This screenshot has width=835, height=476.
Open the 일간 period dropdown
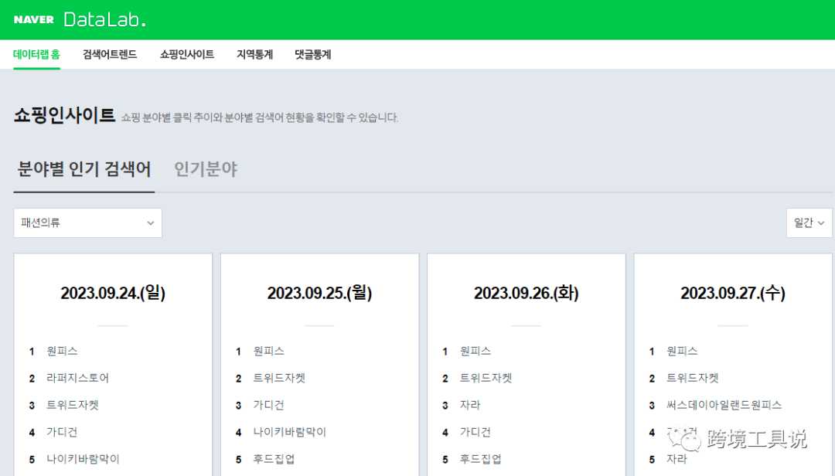point(809,223)
